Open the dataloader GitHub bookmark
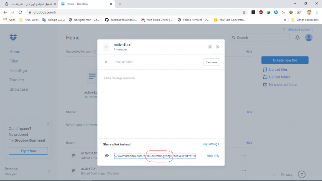This screenshot has height=181, width=322. 121,20
